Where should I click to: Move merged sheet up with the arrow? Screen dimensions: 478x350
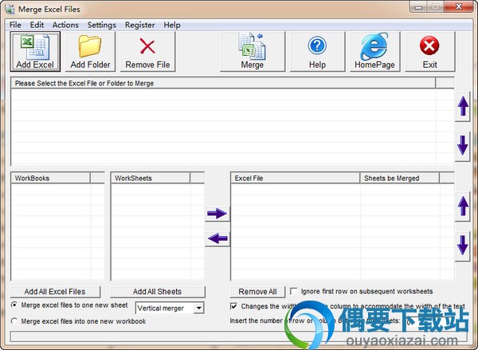pos(463,206)
